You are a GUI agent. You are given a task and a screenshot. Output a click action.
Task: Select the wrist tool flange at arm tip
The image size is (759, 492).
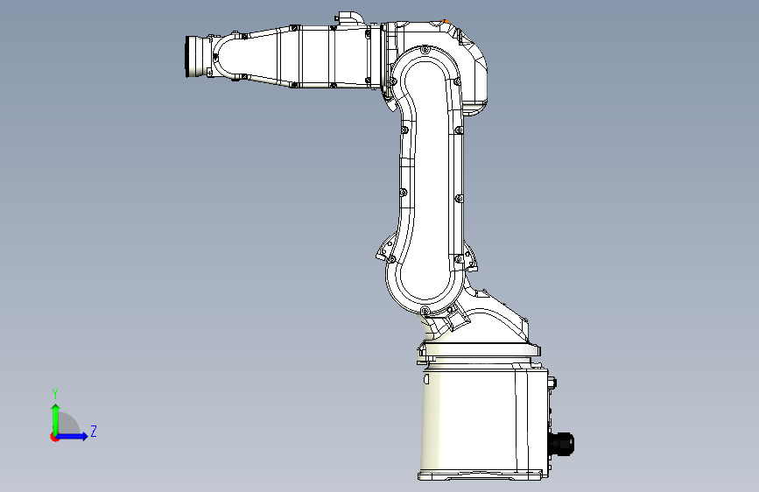193,57
